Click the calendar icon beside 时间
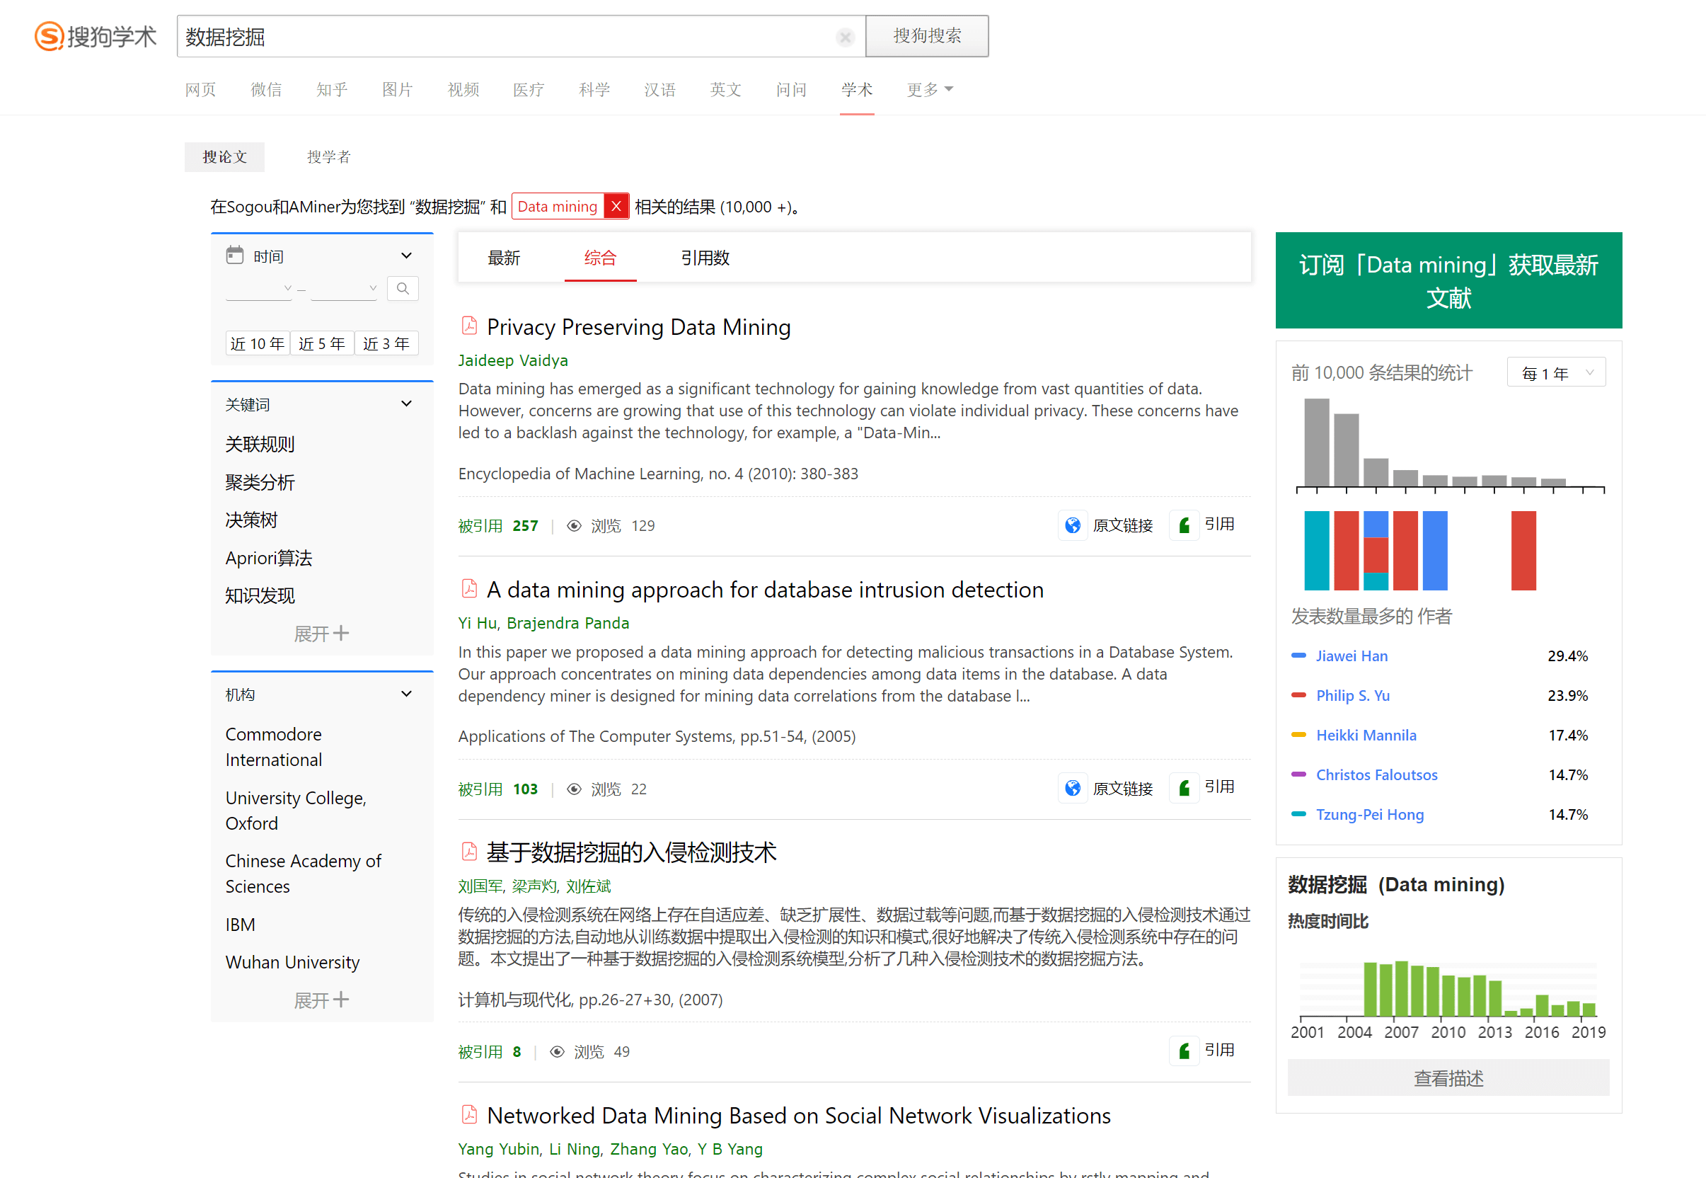 tap(234, 256)
